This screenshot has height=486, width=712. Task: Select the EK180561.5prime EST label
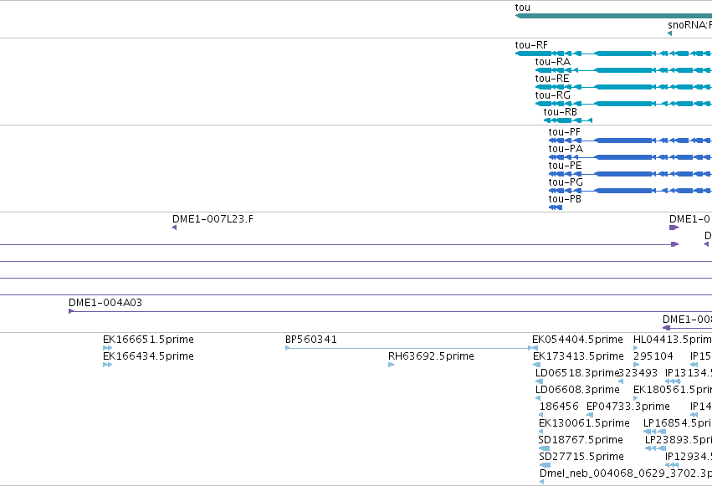(673, 390)
